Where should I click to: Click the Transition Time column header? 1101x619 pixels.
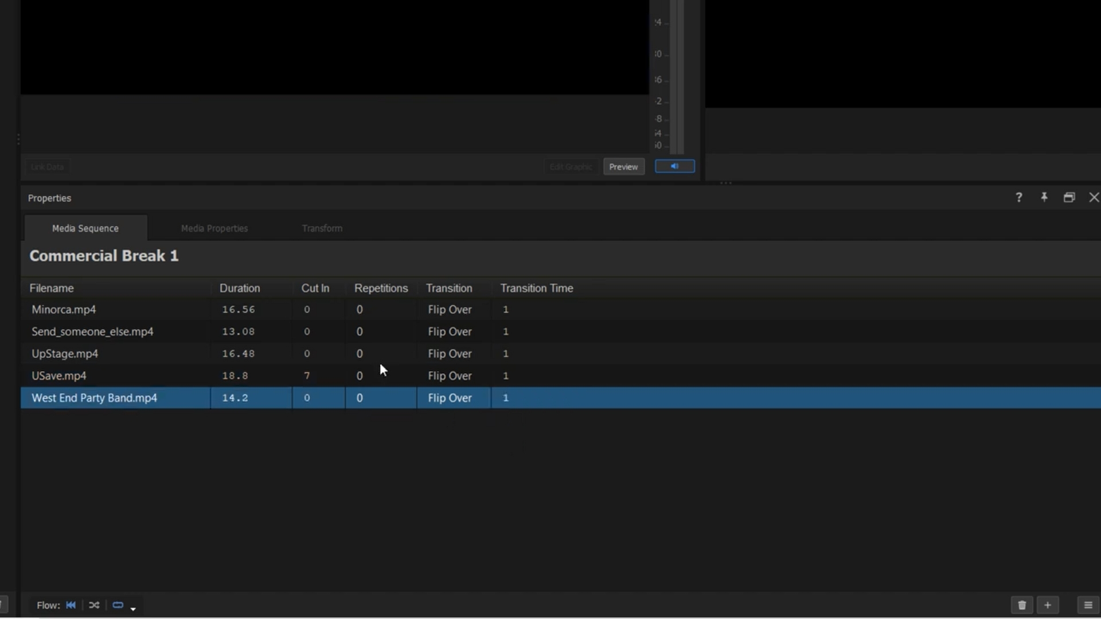[x=537, y=288]
